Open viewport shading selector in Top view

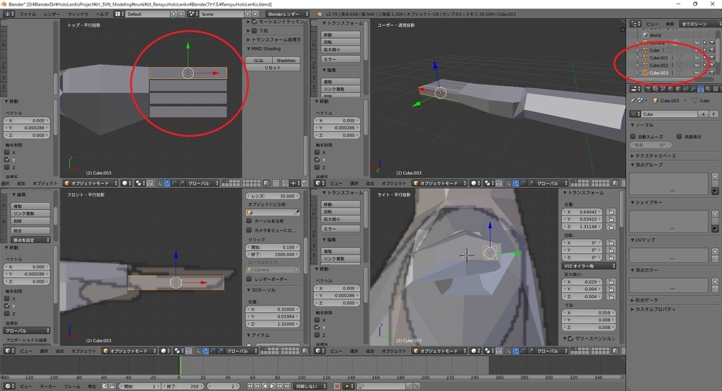pyautogui.click(x=126, y=183)
